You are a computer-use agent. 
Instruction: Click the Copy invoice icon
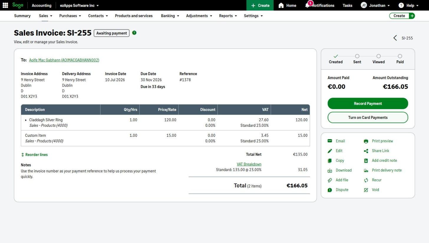330,161
